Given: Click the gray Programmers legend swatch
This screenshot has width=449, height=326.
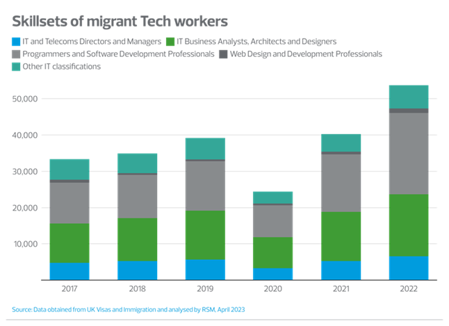Looking at the screenshot, I should coord(16,54).
